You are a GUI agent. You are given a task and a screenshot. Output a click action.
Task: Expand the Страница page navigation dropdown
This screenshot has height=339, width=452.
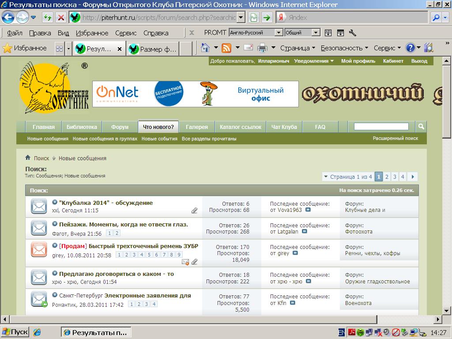tap(298, 48)
